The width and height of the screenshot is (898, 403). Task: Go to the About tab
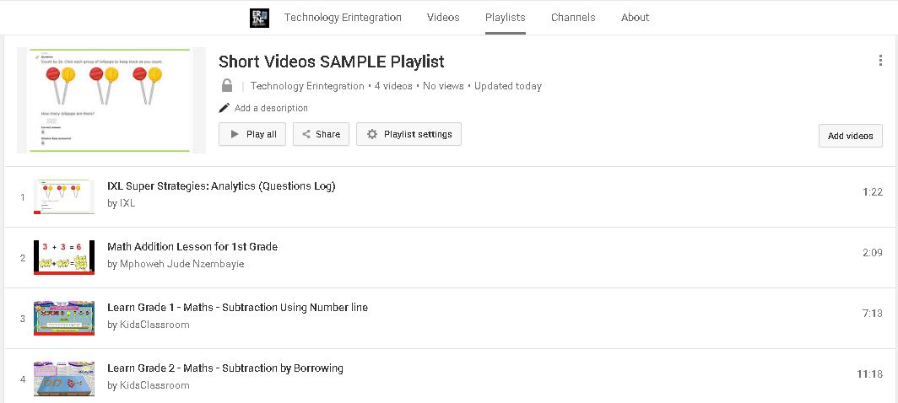[x=635, y=17]
